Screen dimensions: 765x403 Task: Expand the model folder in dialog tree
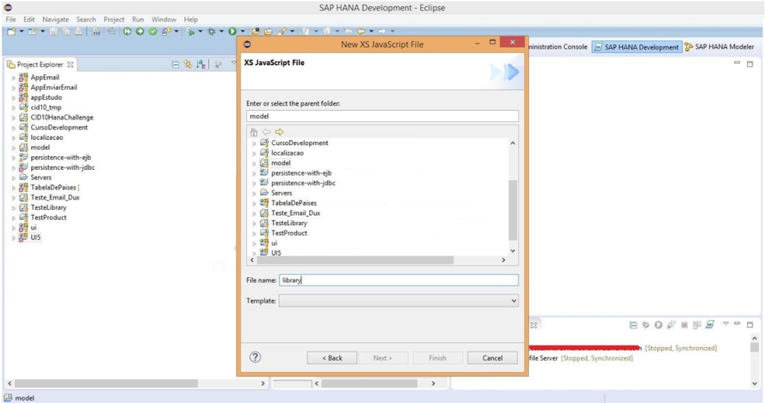tap(254, 163)
